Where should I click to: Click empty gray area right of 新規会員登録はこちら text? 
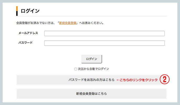(137, 94)
